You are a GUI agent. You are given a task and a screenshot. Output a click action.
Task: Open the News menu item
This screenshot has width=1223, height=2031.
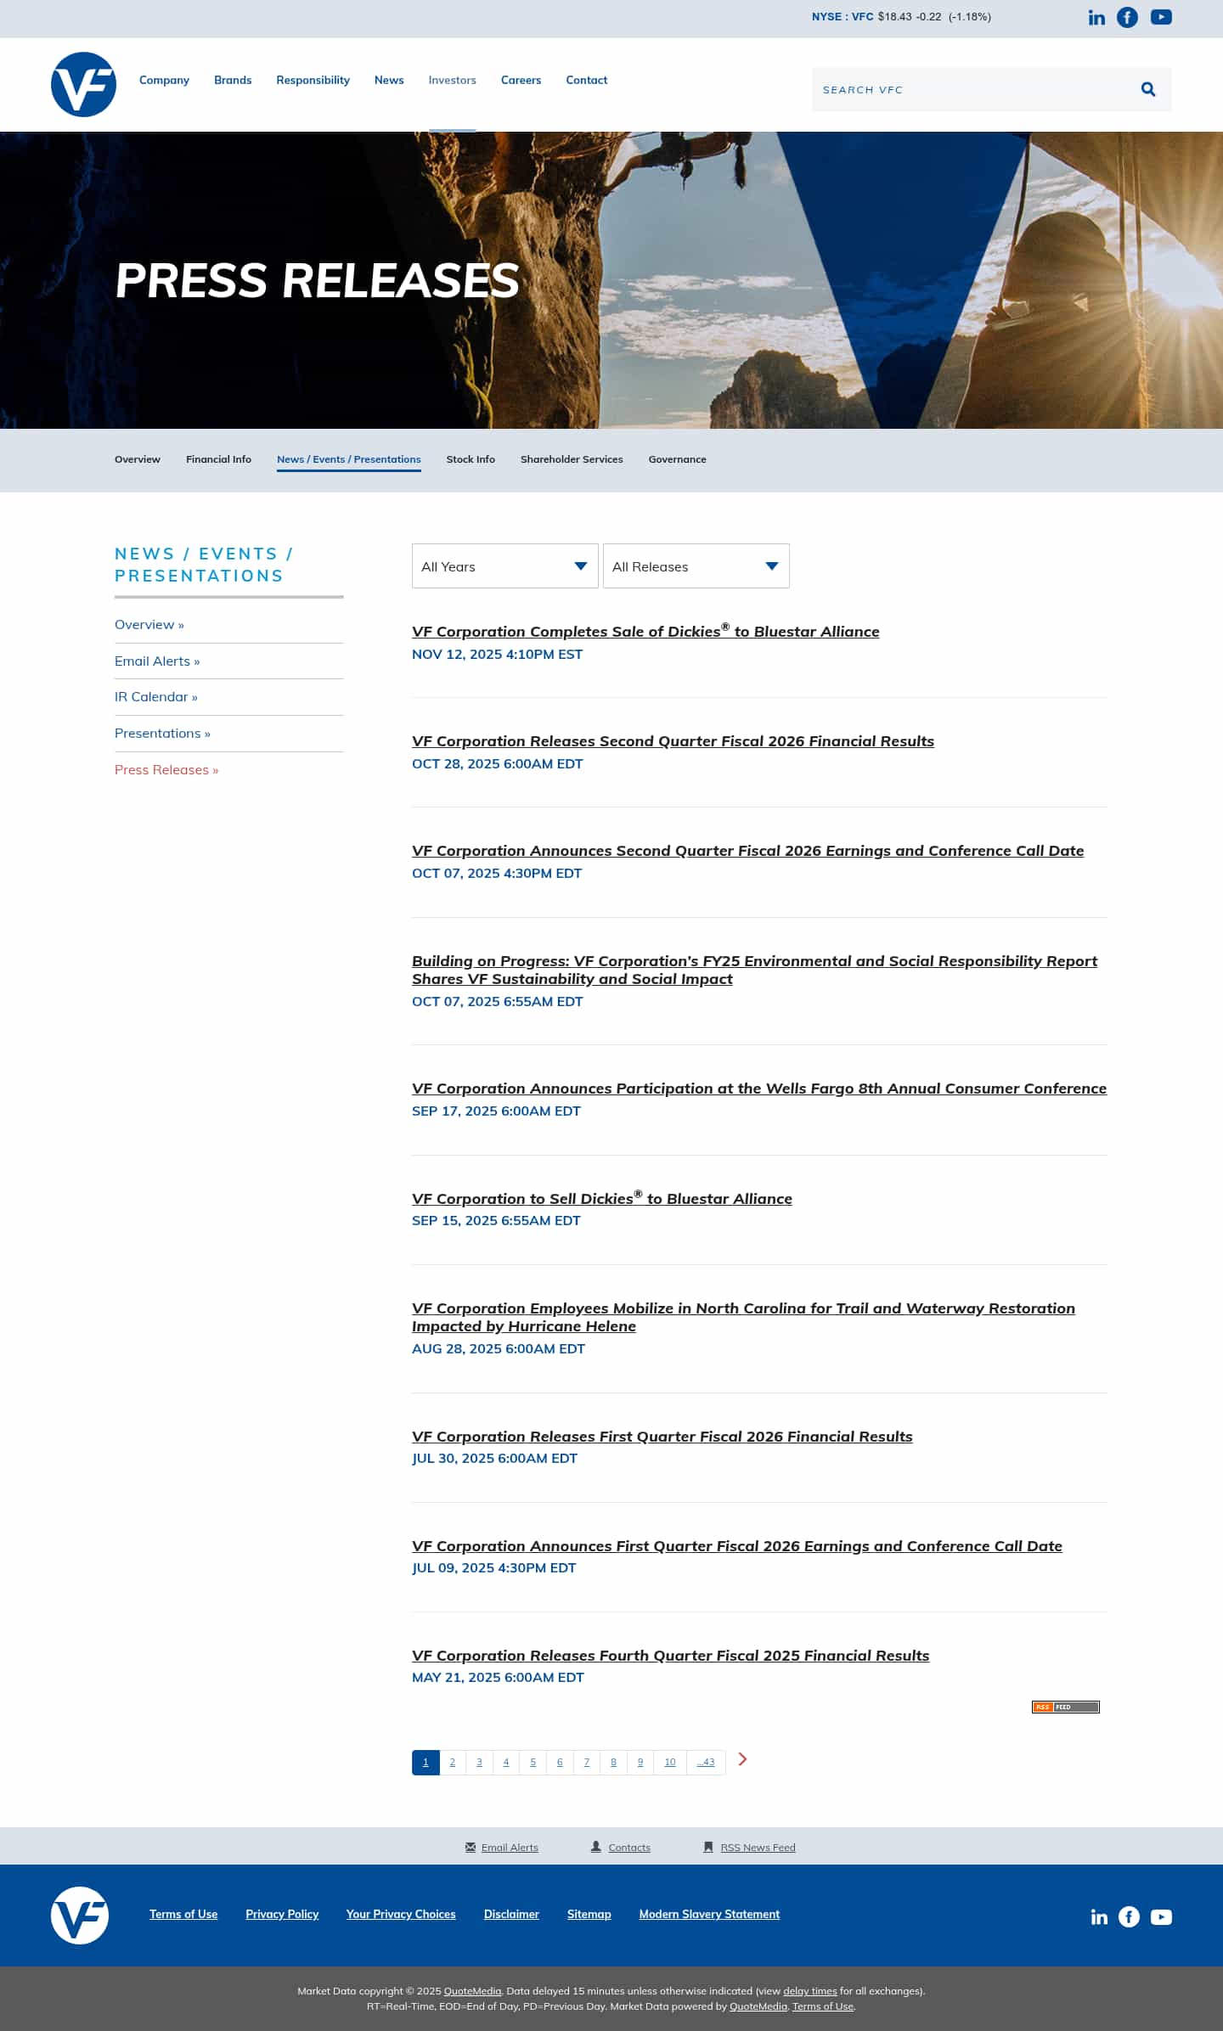(x=389, y=80)
